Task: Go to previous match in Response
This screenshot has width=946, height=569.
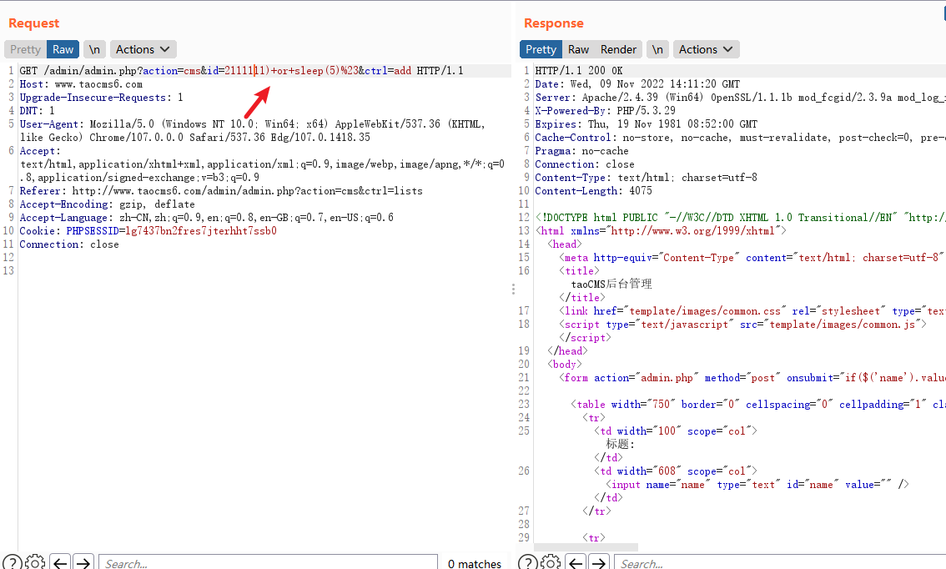Action: (x=576, y=562)
